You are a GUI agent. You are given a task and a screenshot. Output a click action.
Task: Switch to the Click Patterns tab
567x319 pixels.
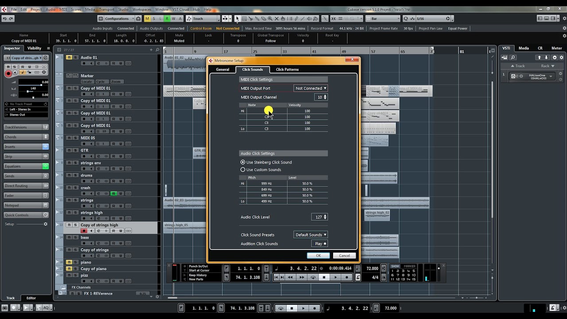tap(287, 70)
